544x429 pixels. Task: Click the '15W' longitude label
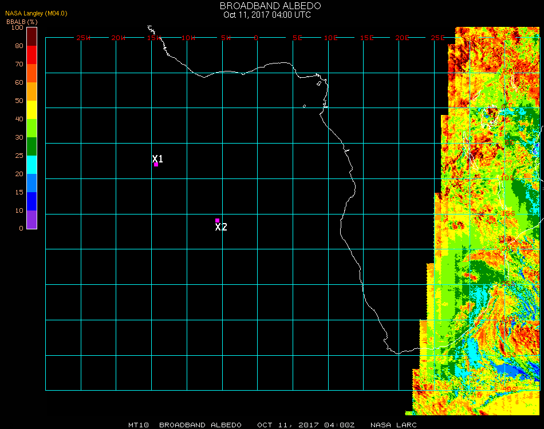[x=153, y=38]
